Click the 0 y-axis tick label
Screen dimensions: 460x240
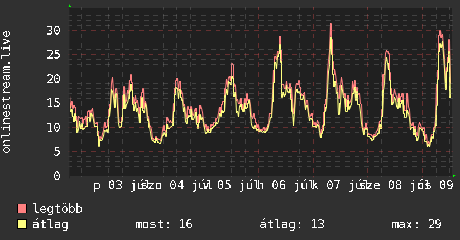click(x=57, y=176)
